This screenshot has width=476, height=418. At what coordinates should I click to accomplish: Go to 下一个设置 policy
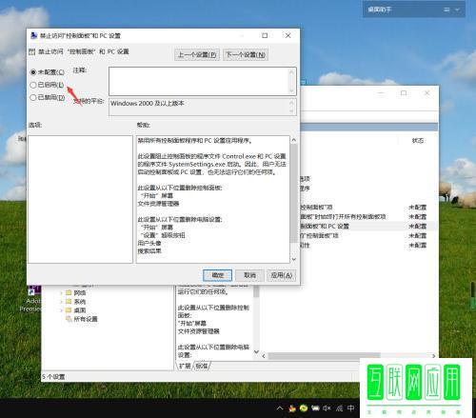(x=246, y=54)
